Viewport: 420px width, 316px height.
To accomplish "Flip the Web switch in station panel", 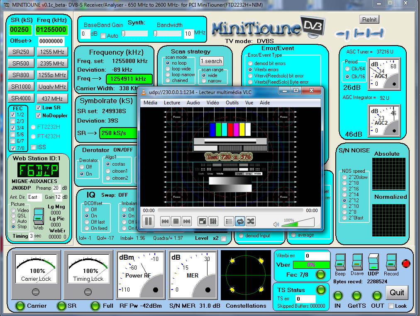I will (x=38, y=216).
